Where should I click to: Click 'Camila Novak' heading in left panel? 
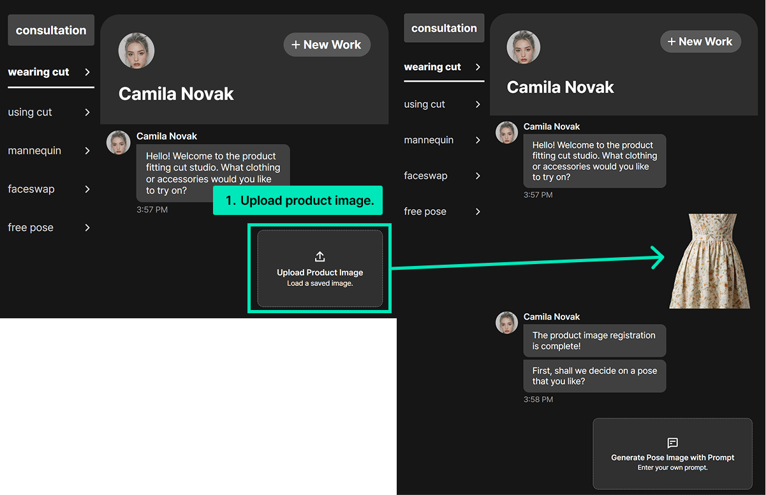[x=176, y=94]
